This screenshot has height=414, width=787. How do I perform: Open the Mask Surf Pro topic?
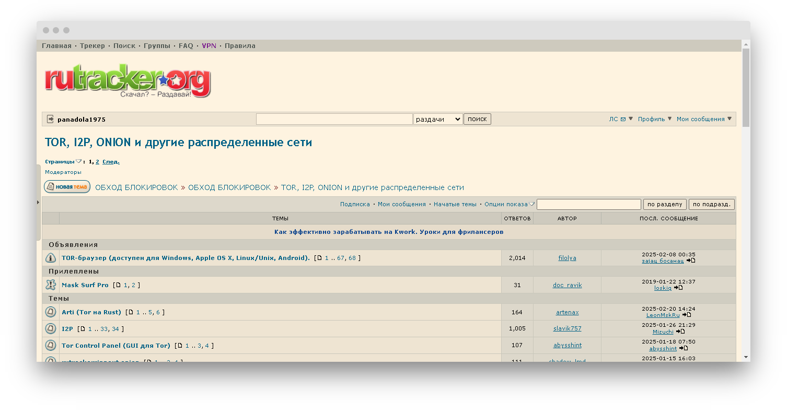tap(85, 285)
